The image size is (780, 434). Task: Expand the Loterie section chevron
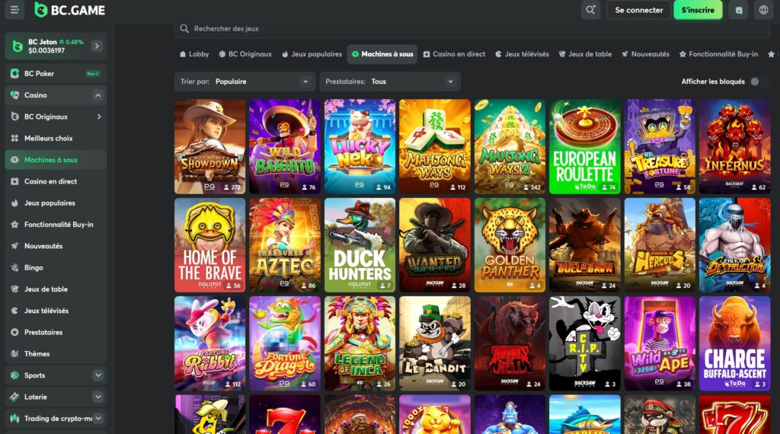(98, 397)
